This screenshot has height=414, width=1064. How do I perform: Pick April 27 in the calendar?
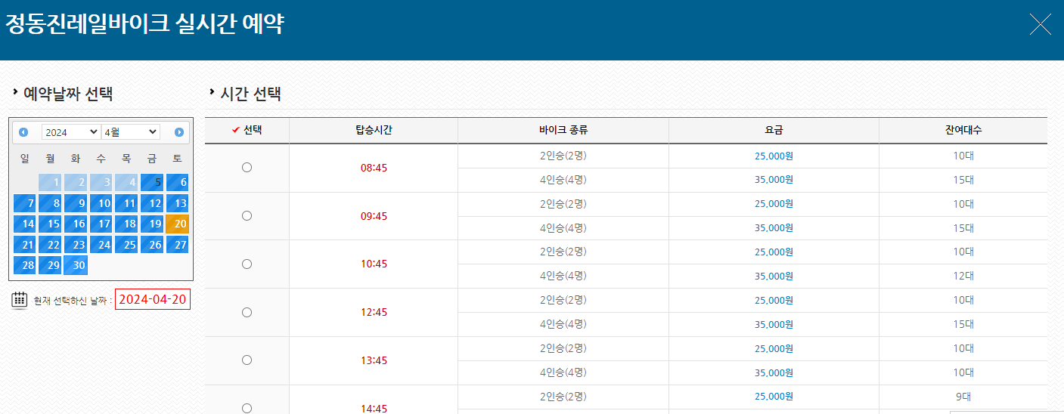[x=178, y=245]
